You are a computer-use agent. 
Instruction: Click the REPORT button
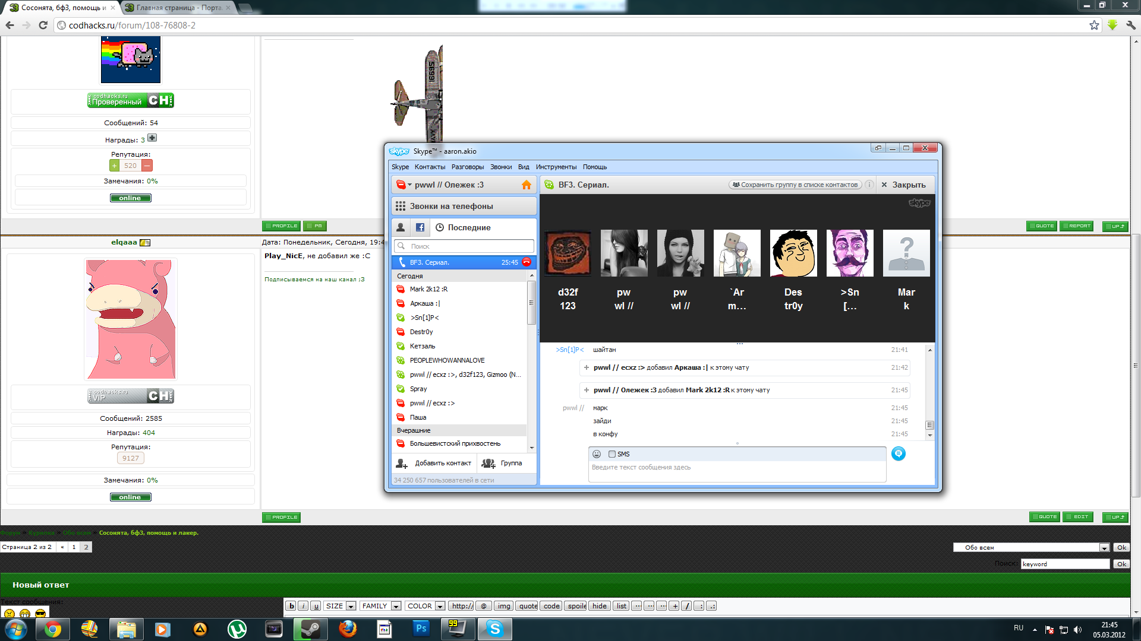[x=1076, y=226]
